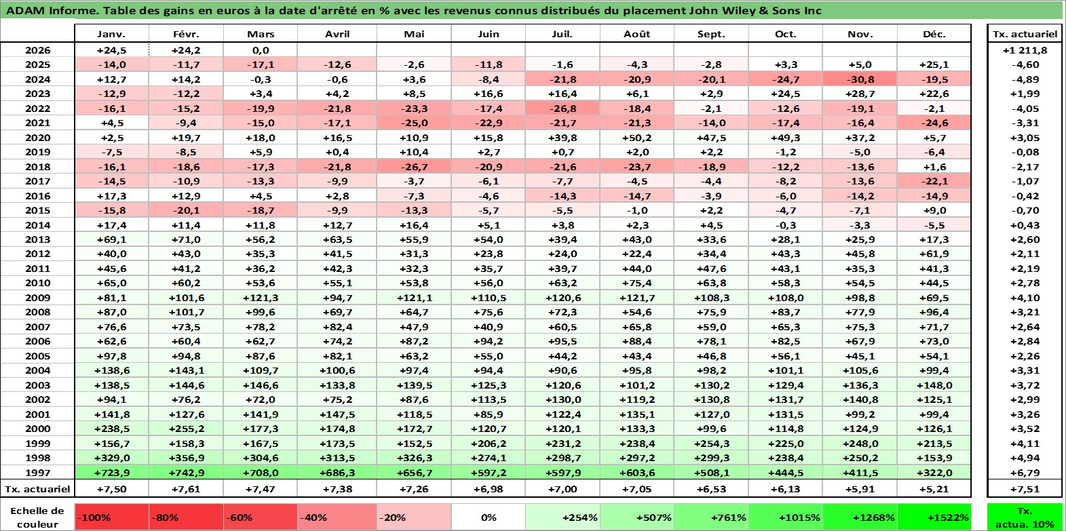Select the +69,1 cell for January 2013
This screenshot has height=531, width=1066.
(111, 239)
